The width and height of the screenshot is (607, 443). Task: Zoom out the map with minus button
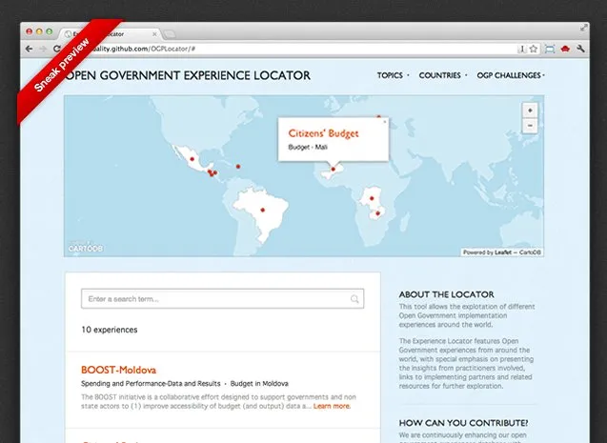530,126
